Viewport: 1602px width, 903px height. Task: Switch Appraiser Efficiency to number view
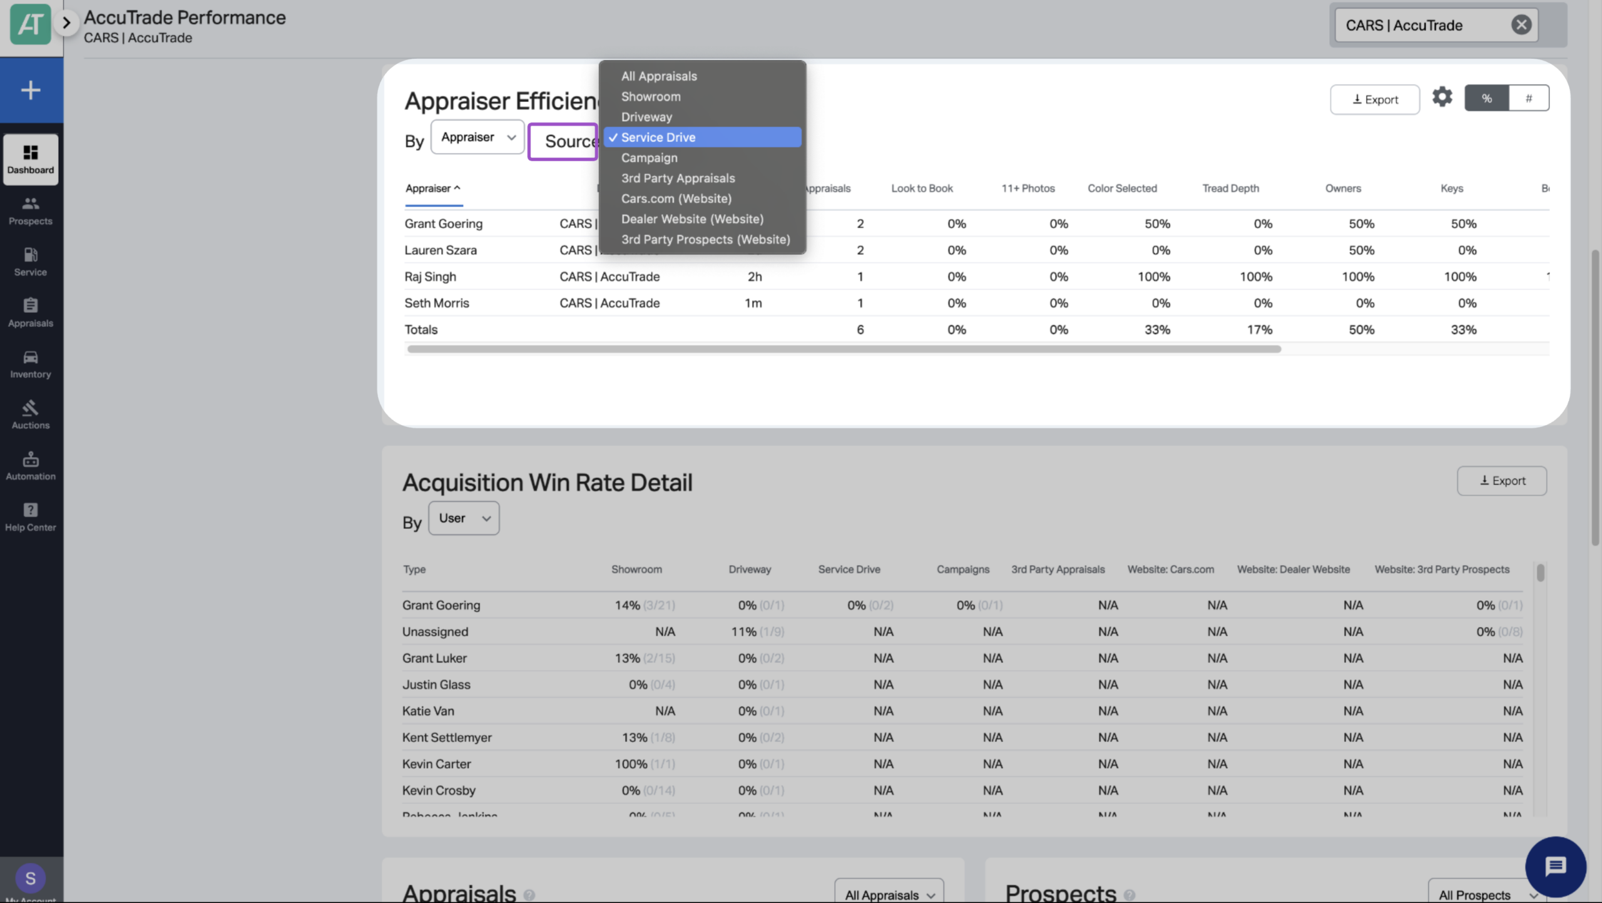point(1528,98)
